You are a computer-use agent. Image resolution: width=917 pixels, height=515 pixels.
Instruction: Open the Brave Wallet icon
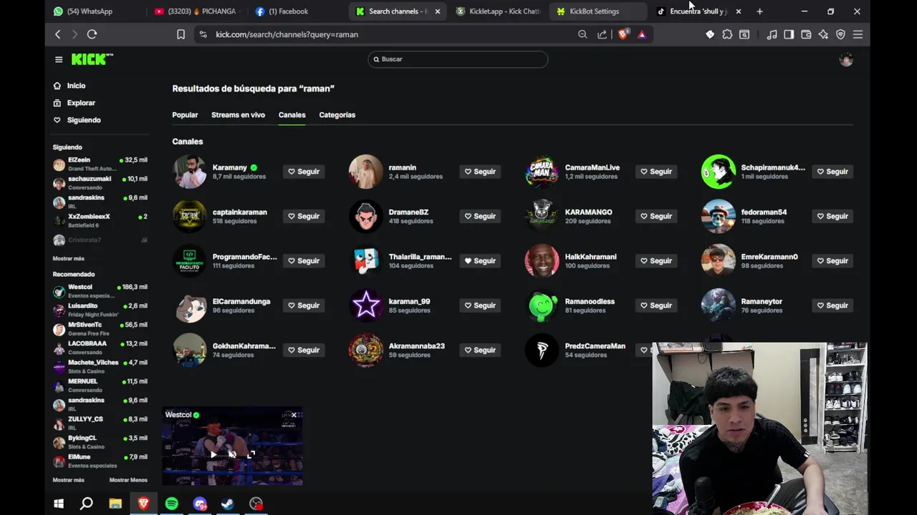(x=806, y=34)
